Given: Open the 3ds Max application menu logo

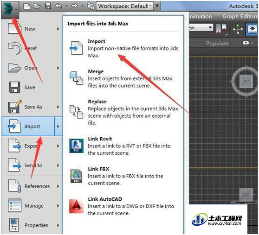Looking at the screenshot, I should pyautogui.click(x=10, y=10).
